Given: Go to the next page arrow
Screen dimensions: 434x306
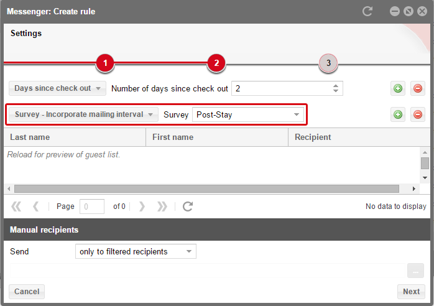Looking at the screenshot, I should pyautogui.click(x=142, y=206).
